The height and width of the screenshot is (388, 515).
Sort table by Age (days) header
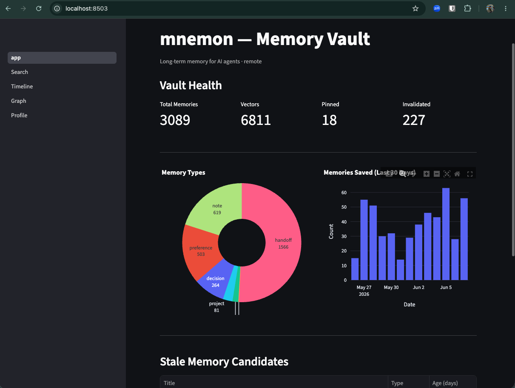tap(452, 383)
